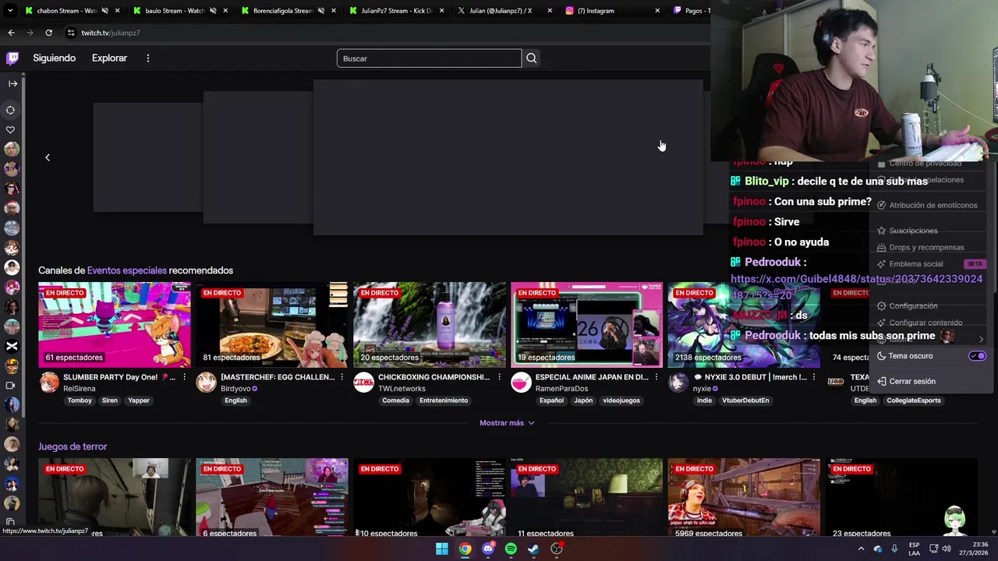Screen dimensions: 998x561
Task: Switch to the JulianPz7 Stream Kick tab
Action: tap(398, 11)
